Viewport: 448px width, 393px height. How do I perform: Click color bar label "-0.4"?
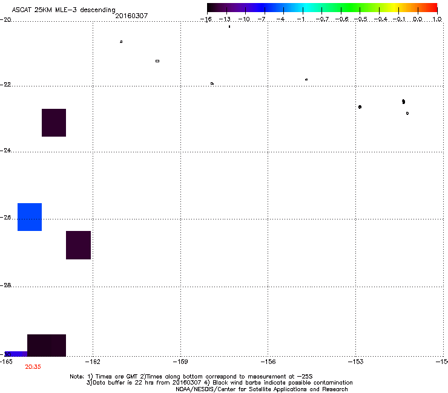(x=381, y=19)
